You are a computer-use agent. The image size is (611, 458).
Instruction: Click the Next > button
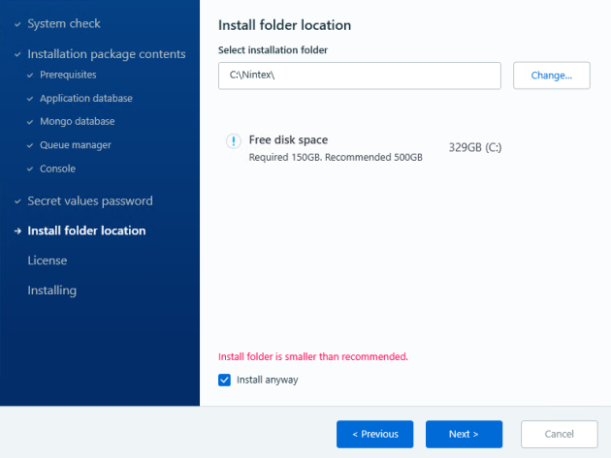pos(464,435)
